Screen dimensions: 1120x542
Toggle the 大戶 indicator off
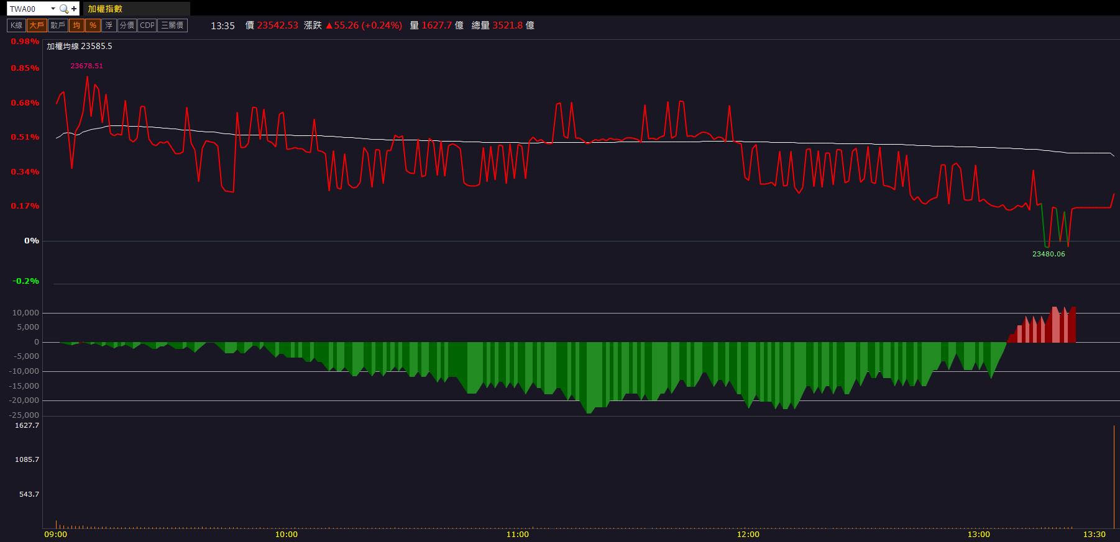point(37,25)
